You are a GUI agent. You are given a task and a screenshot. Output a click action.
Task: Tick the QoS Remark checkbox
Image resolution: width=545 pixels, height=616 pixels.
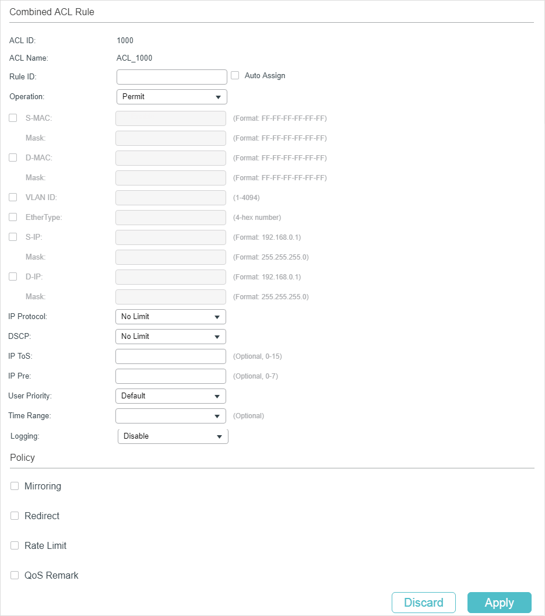15,575
